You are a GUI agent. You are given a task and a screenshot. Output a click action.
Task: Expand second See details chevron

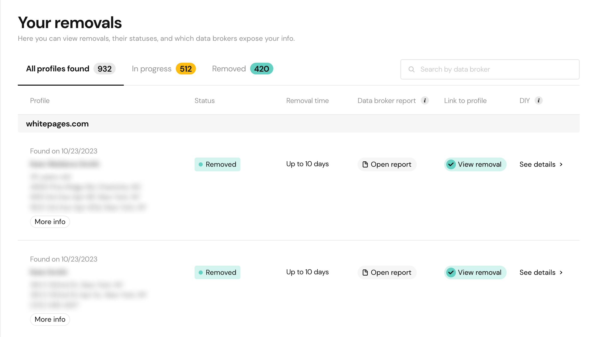[x=561, y=273]
